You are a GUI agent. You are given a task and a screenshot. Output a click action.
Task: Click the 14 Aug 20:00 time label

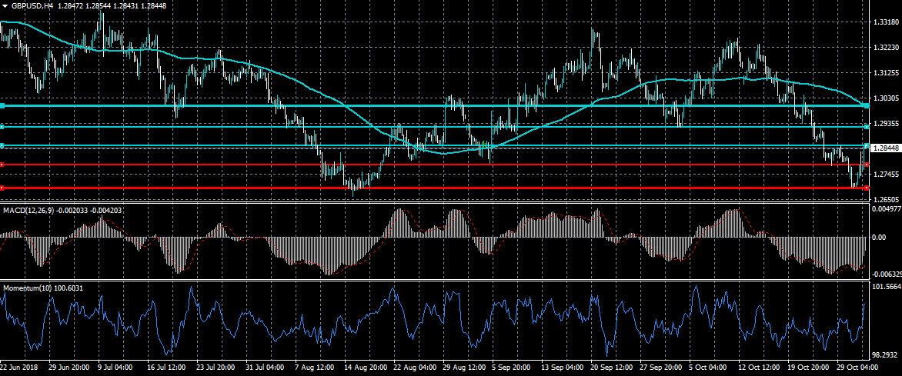[x=364, y=367]
